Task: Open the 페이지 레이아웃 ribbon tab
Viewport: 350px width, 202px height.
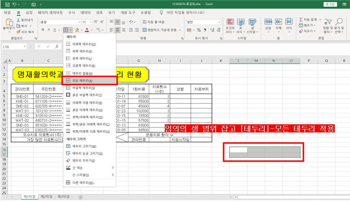Action: [x=50, y=13]
